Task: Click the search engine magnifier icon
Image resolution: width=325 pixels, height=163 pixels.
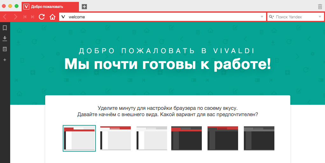Action: 271,17
